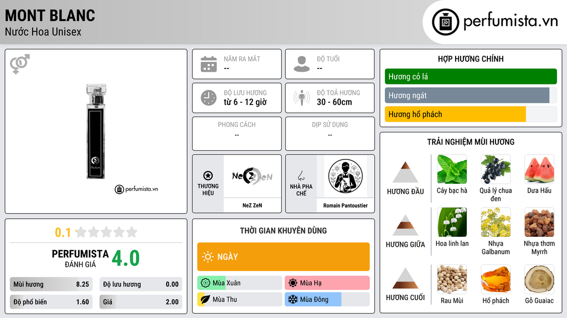
Task: Click the perfumista.vn watermark under bottle
Action: coord(136,189)
